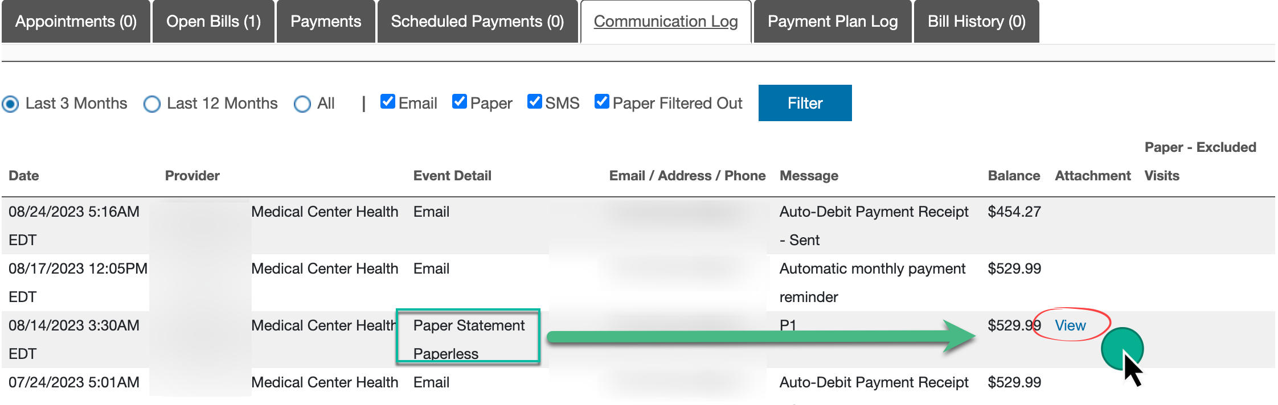
Task: Select the Last 3 Months radio button
Action: [11, 104]
